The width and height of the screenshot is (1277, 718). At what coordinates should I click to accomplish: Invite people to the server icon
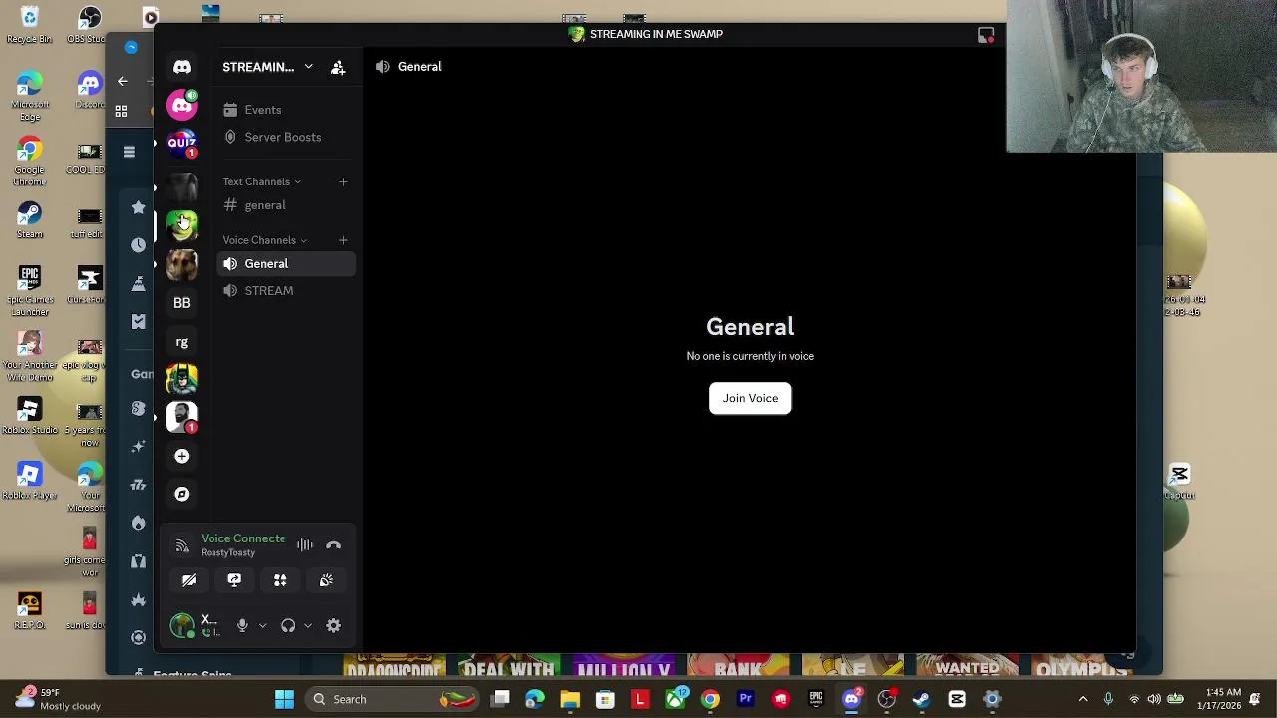[338, 67]
